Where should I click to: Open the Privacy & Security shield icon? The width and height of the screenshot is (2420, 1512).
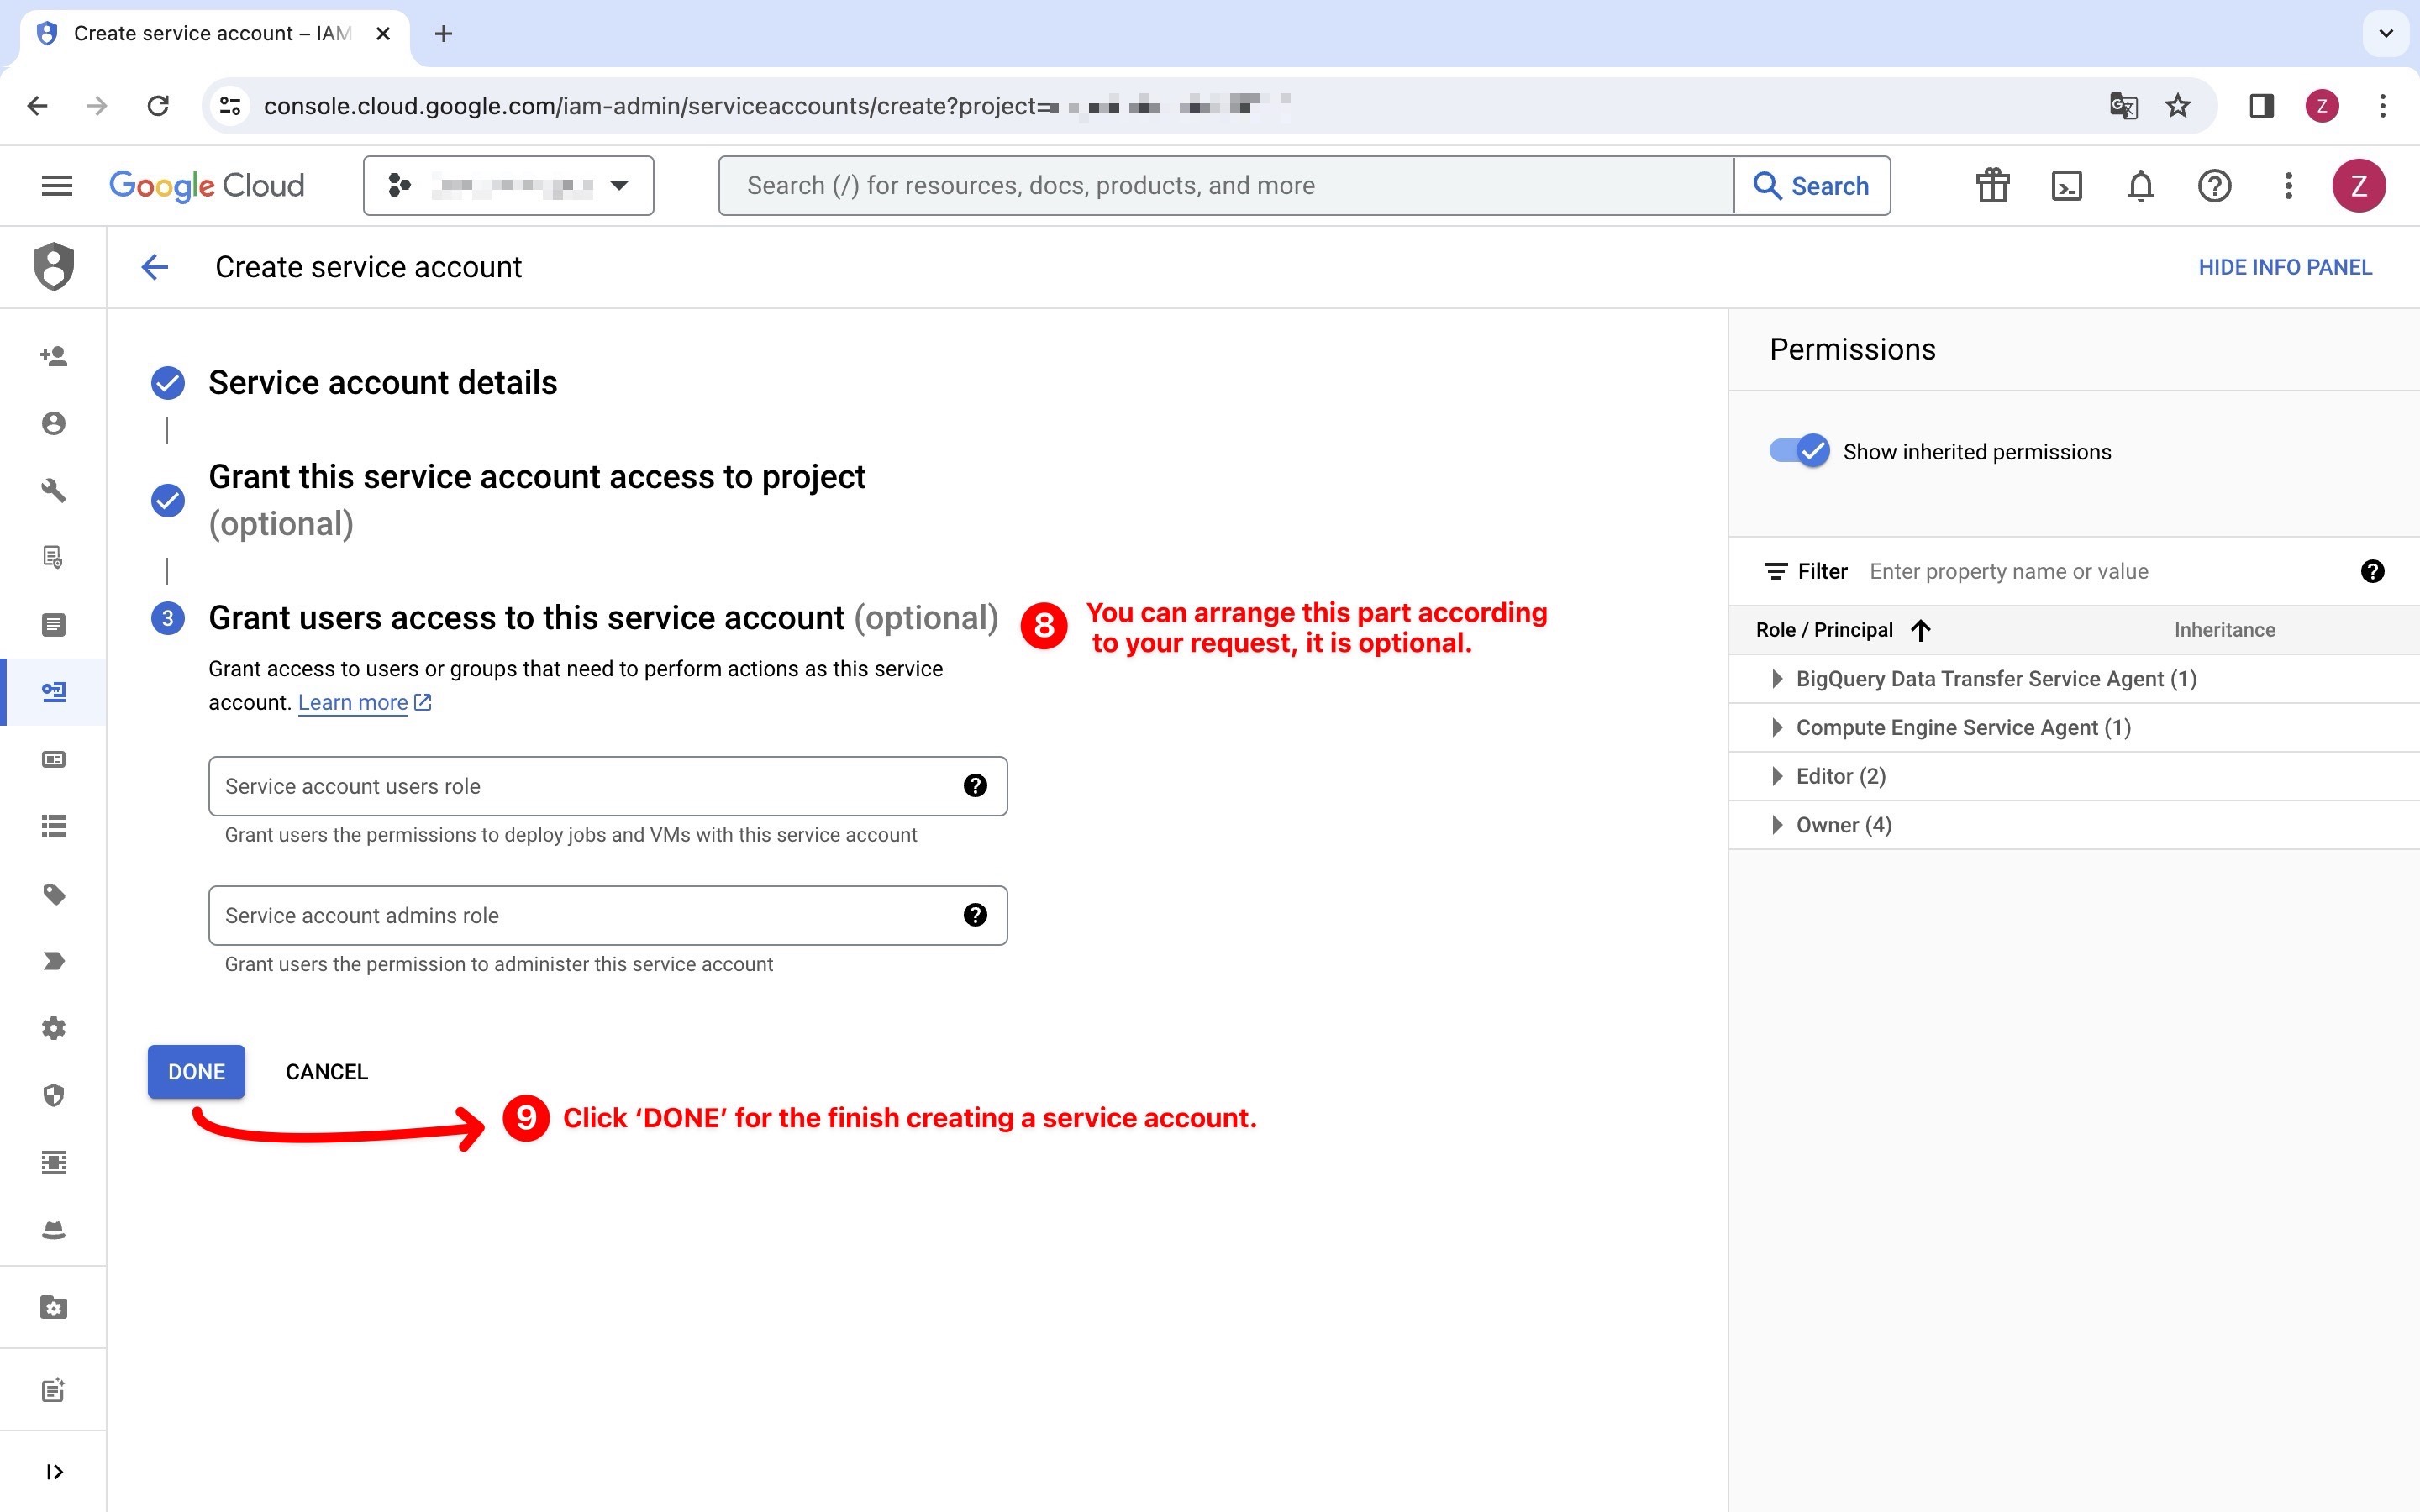(x=53, y=1096)
